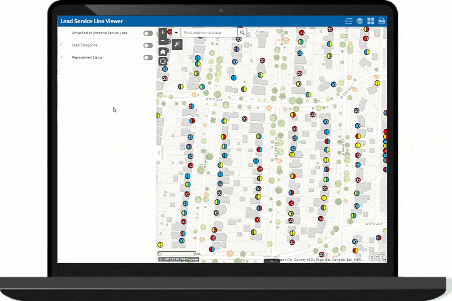The image size is (452, 301).
Task: Run the address search magnifier
Action: pyautogui.click(x=242, y=33)
